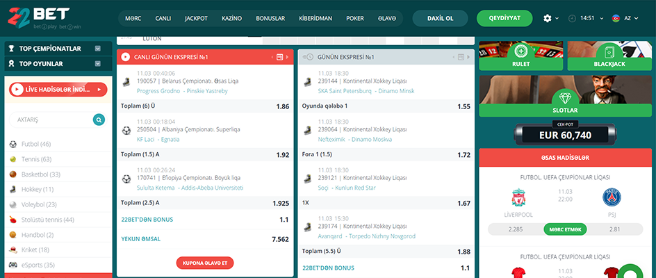656x278 pixels.
Task: Click KUPONA ƏLAVƏ ET button
Action: pyautogui.click(x=205, y=263)
